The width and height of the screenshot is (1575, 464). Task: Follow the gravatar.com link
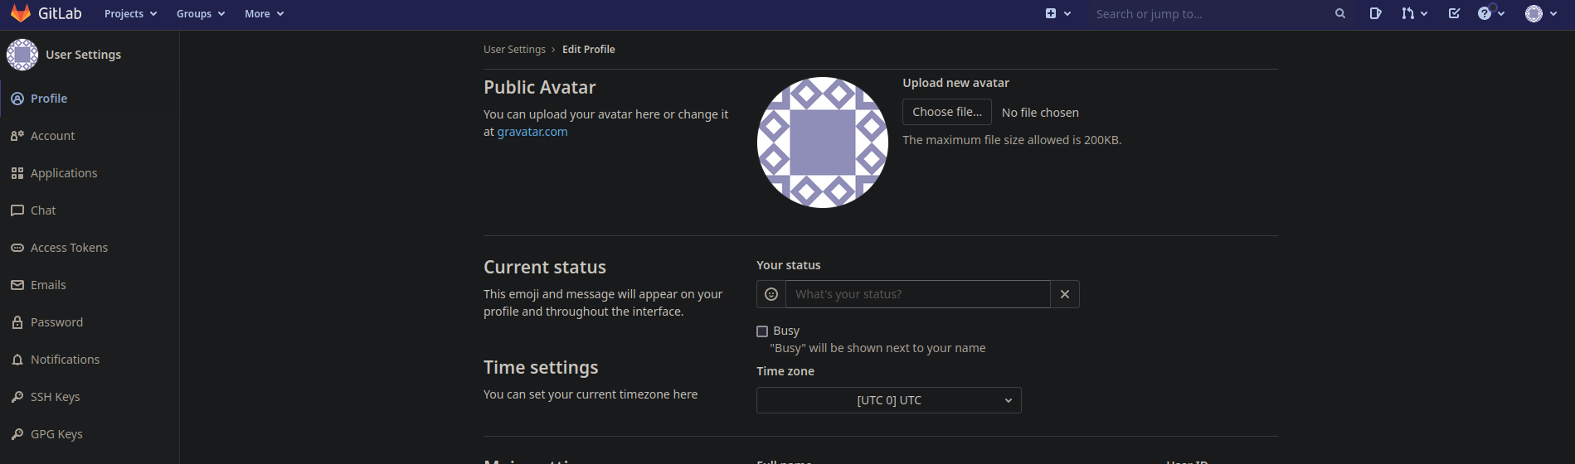tap(532, 132)
